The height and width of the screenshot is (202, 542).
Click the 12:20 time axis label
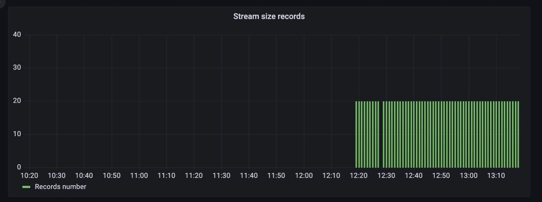point(358,176)
